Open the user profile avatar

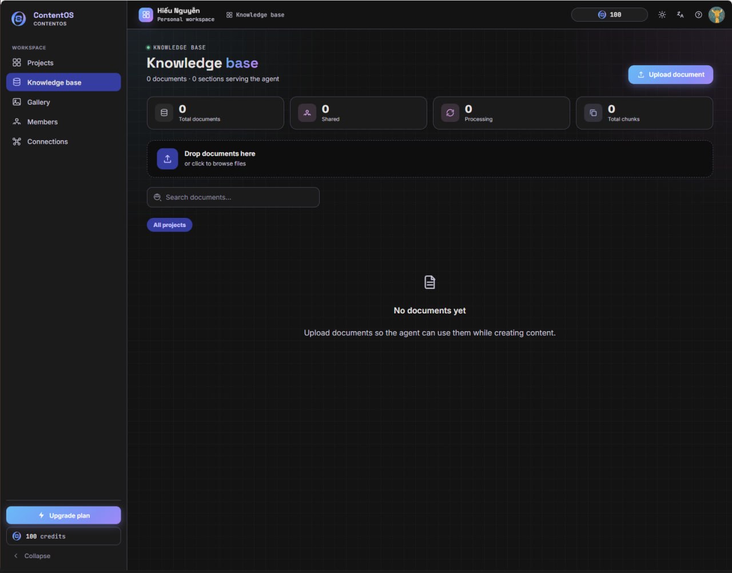(717, 15)
